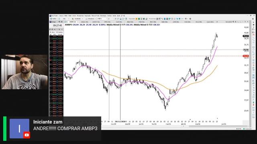
Task: Open the Ferramentas menu
Action: point(80,16)
